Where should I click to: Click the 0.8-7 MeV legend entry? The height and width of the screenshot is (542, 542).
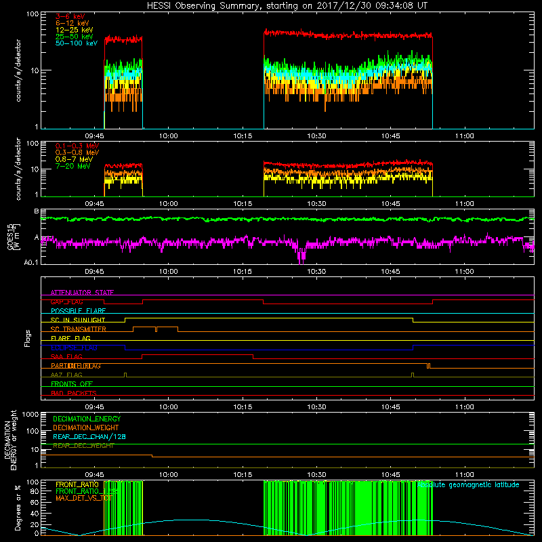(74, 159)
